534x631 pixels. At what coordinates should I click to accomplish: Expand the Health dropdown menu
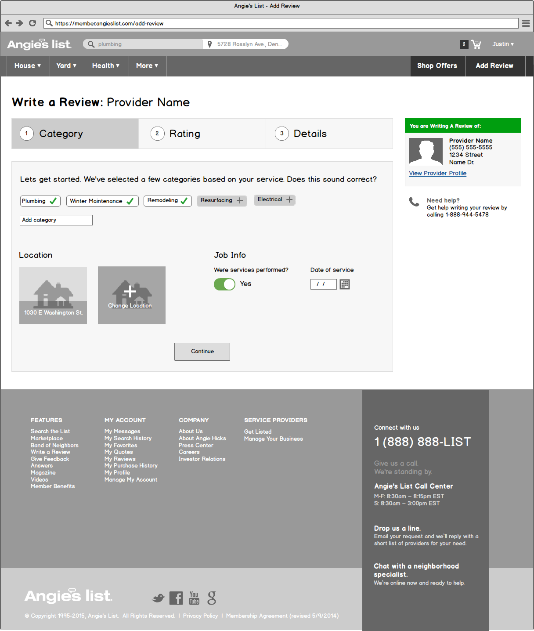click(106, 66)
